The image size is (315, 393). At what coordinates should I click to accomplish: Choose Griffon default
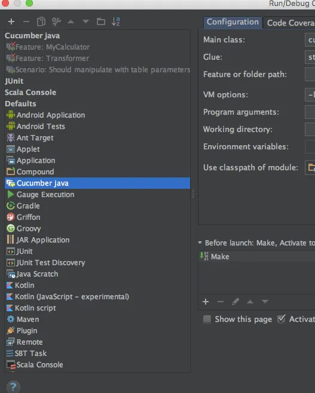(x=97, y=217)
